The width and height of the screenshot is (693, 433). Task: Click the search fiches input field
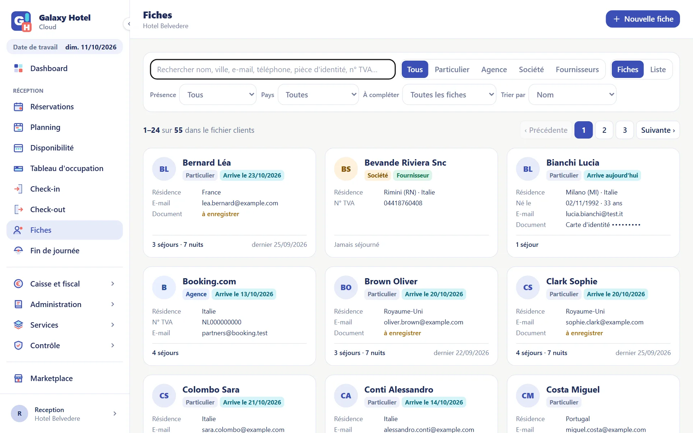tap(273, 69)
